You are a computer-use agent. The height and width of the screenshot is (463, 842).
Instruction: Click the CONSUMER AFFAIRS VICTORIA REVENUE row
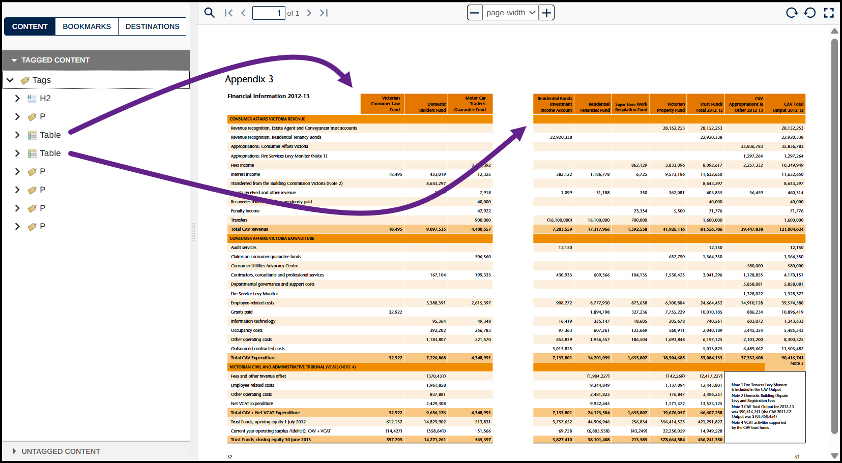pos(360,119)
